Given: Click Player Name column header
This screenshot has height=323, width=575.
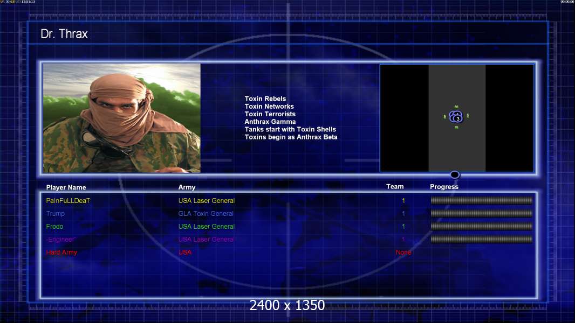Looking at the screenshot, I should tap(66, 187).
